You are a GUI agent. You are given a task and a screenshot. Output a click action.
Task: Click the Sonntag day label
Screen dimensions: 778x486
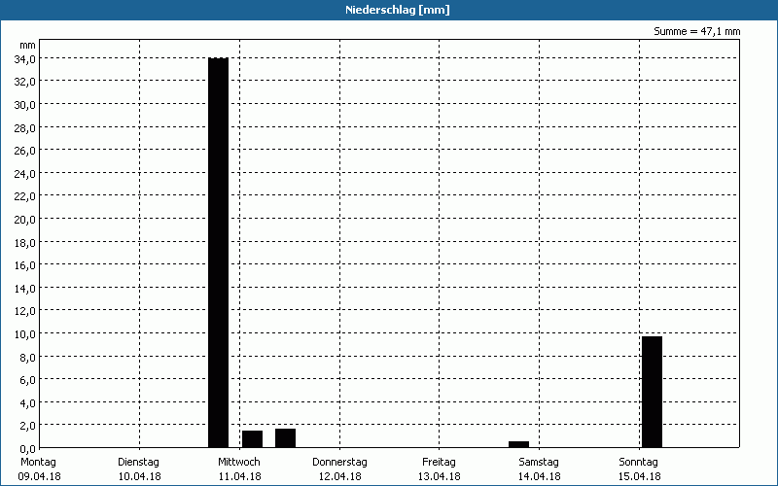(x=639, y=462)
